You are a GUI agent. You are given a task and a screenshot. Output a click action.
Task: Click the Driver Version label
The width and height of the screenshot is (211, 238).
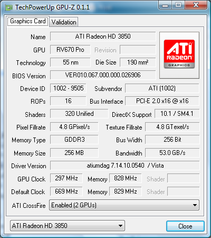(28, 166)
